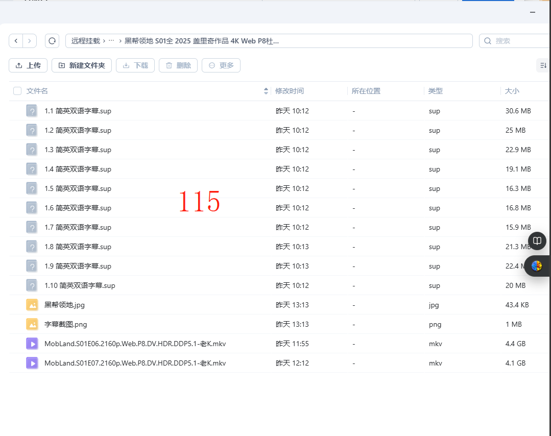The height and width of the screenshot is (436, 551).
Task: Click the png type cell
Action: [x=435, y=324]
